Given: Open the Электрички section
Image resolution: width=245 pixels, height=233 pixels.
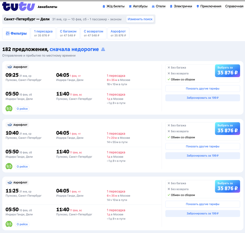Looking at the screenshot, I should pos(183,6).
